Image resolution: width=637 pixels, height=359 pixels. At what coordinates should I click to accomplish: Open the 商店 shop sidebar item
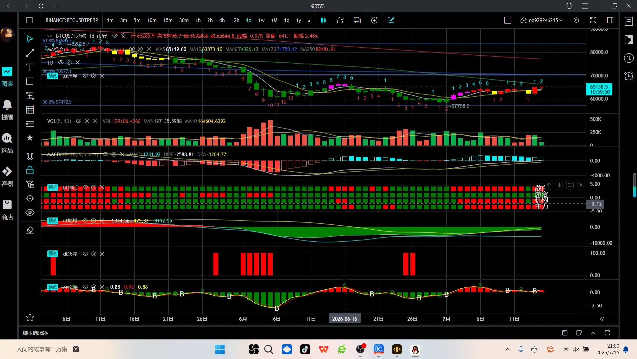click(x=7, y=210)
